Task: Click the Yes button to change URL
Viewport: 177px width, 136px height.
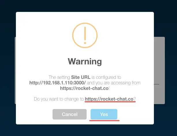Action: pos(104,114)
